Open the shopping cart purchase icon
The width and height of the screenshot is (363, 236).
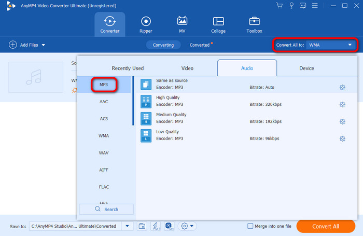(280, 6)
